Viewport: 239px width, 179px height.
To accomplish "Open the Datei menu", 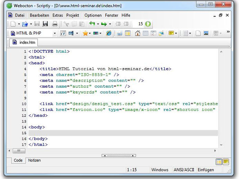I will tap(20, 15).
